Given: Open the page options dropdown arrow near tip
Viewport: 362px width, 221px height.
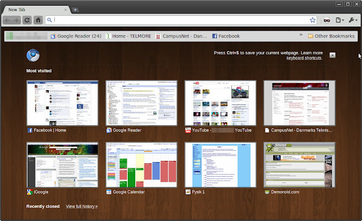Looking at the screenshot, I should [x=333, y=56].
